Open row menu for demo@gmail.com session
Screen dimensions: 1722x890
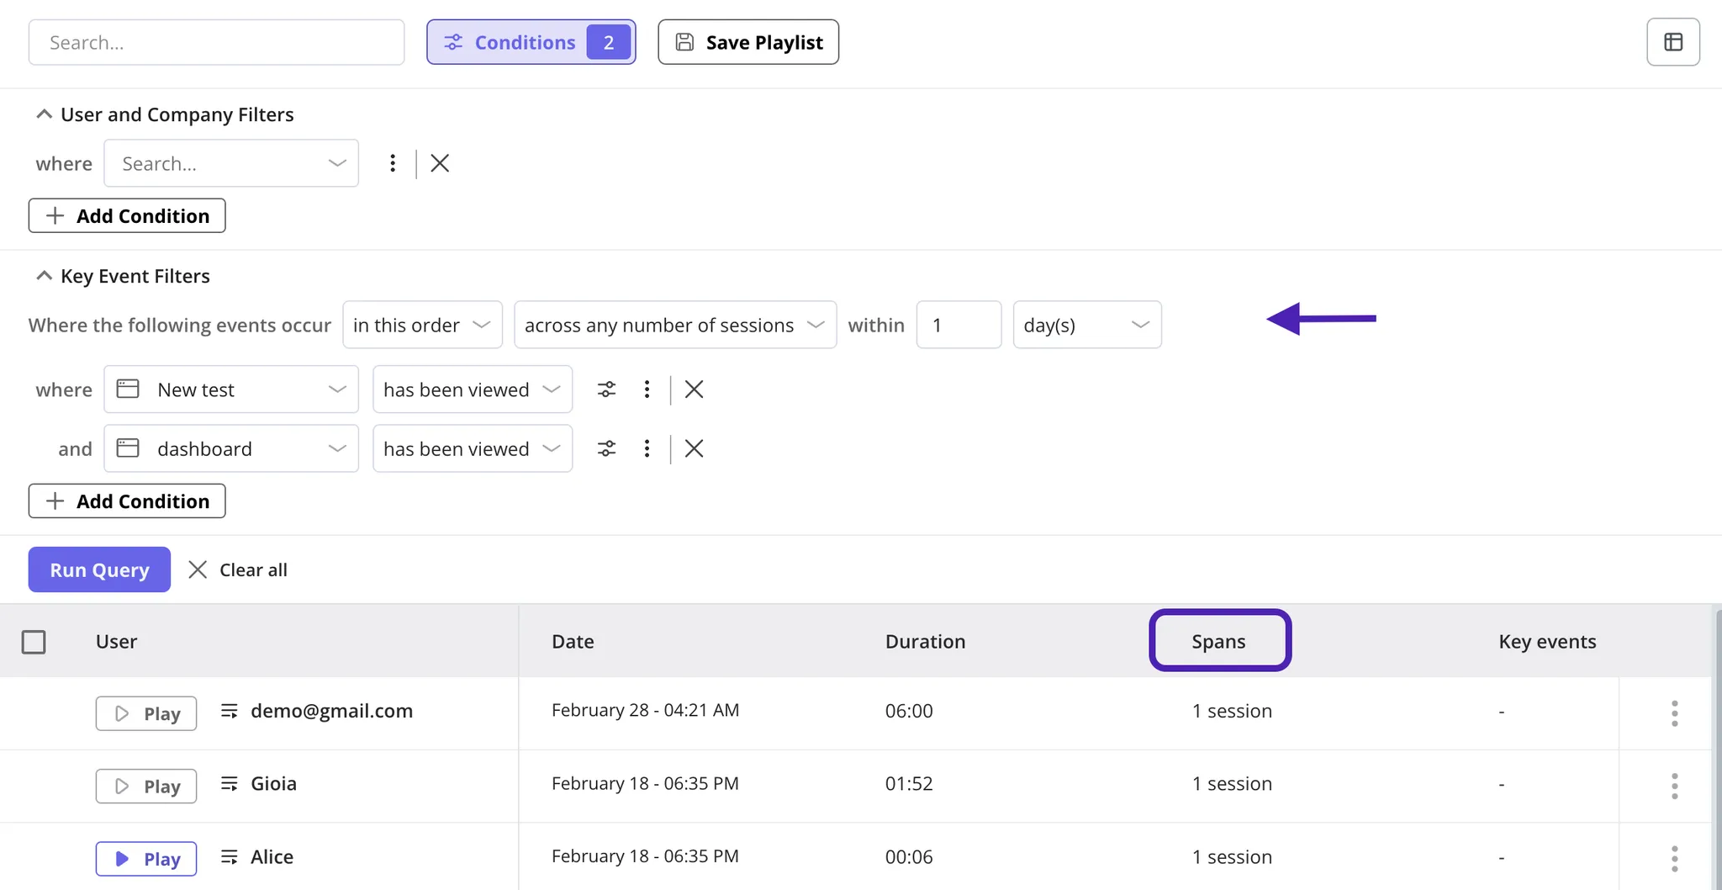(x=1674, y=713)
